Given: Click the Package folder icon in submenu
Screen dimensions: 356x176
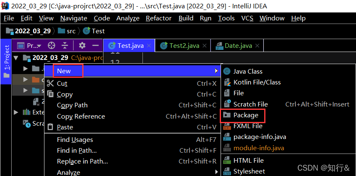Looking at the screenshot, I should 227,115.
